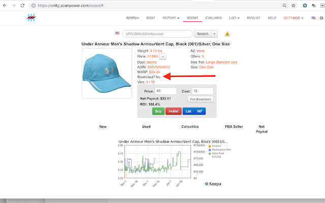Click the Price input field
325x203 pixels.
coord(166,91)
